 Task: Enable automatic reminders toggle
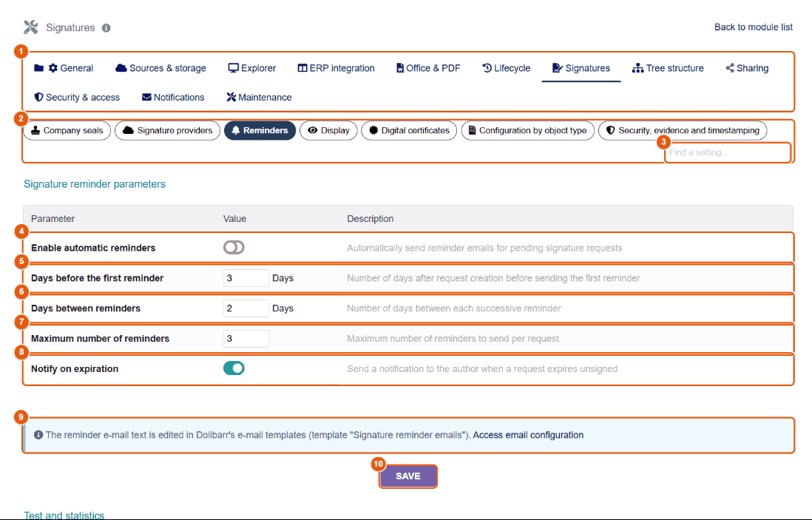[x=234, y=248]
